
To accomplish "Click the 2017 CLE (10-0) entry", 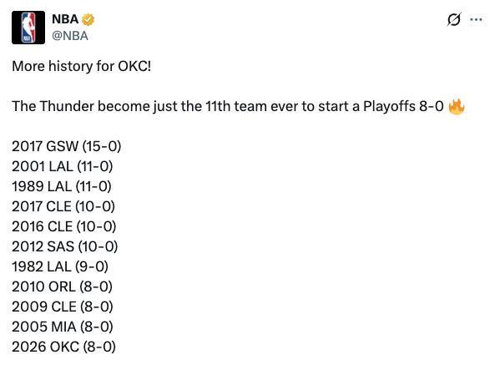I will (63, 206).
